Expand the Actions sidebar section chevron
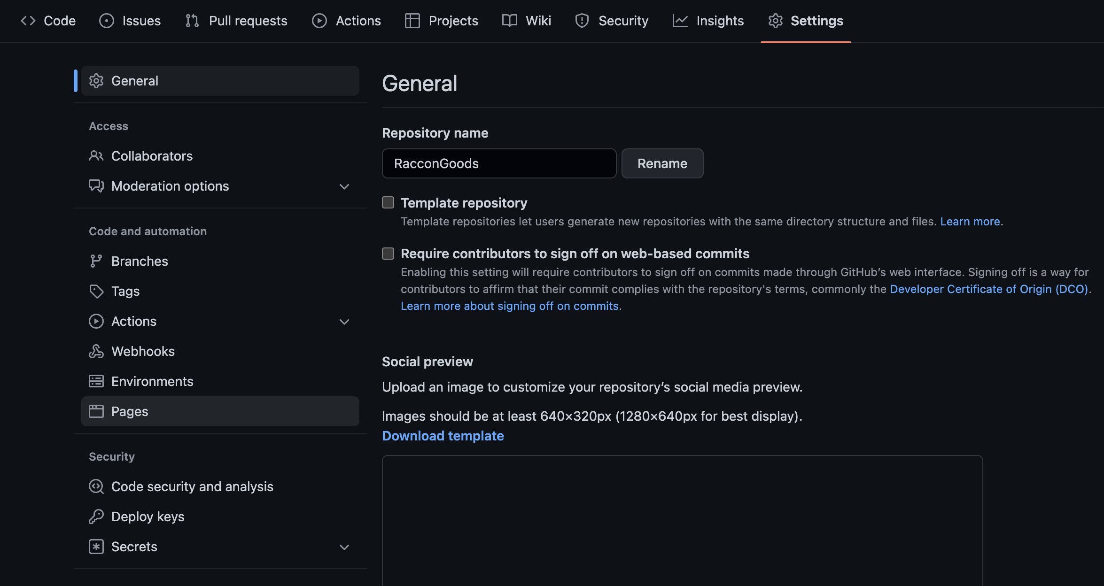The height and width of the screenshot is (586, 1104). pos(344,322)
